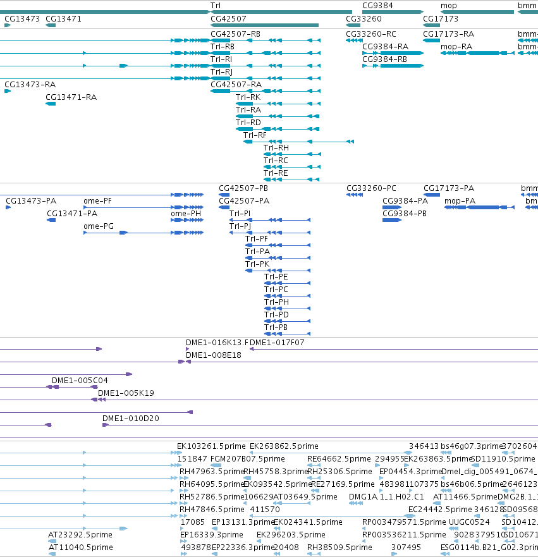Click the CG33260 gene label
538x557 pixels.
(364, 18)
